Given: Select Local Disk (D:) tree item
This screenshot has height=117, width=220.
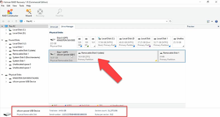Looking at the screenshot, I should tap(19, 33).
